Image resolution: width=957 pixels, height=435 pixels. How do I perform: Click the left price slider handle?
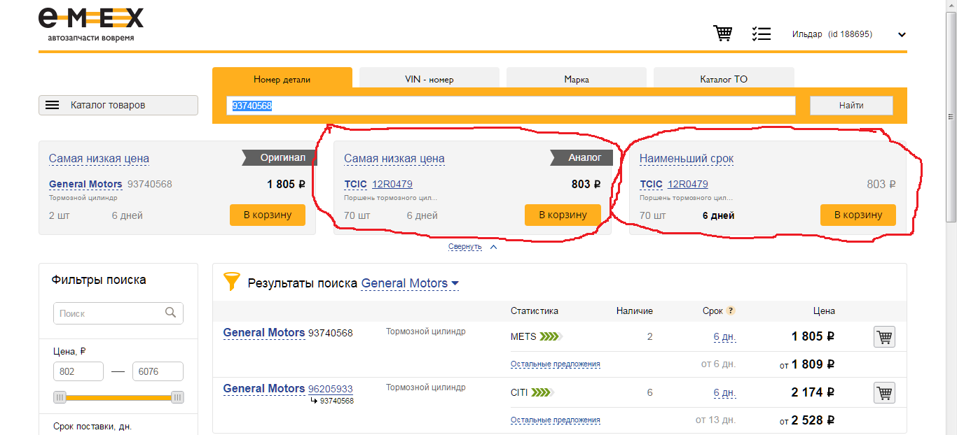(x=60, y=397)
